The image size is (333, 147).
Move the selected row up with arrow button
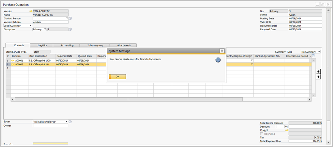pyautogui.click(x=318, y=71)
